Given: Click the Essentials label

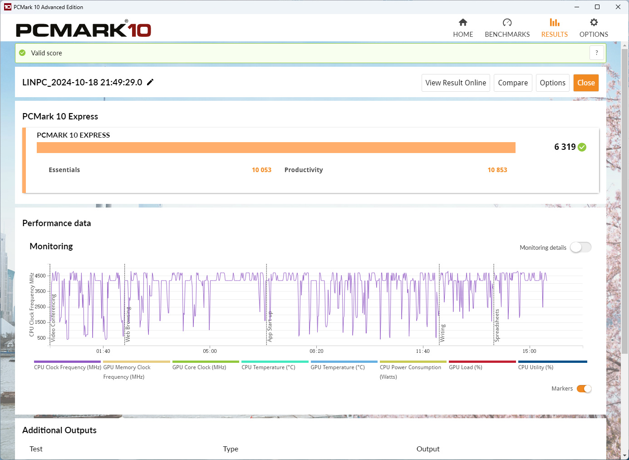Looking at the screenshot, I should tap(64, 170).
